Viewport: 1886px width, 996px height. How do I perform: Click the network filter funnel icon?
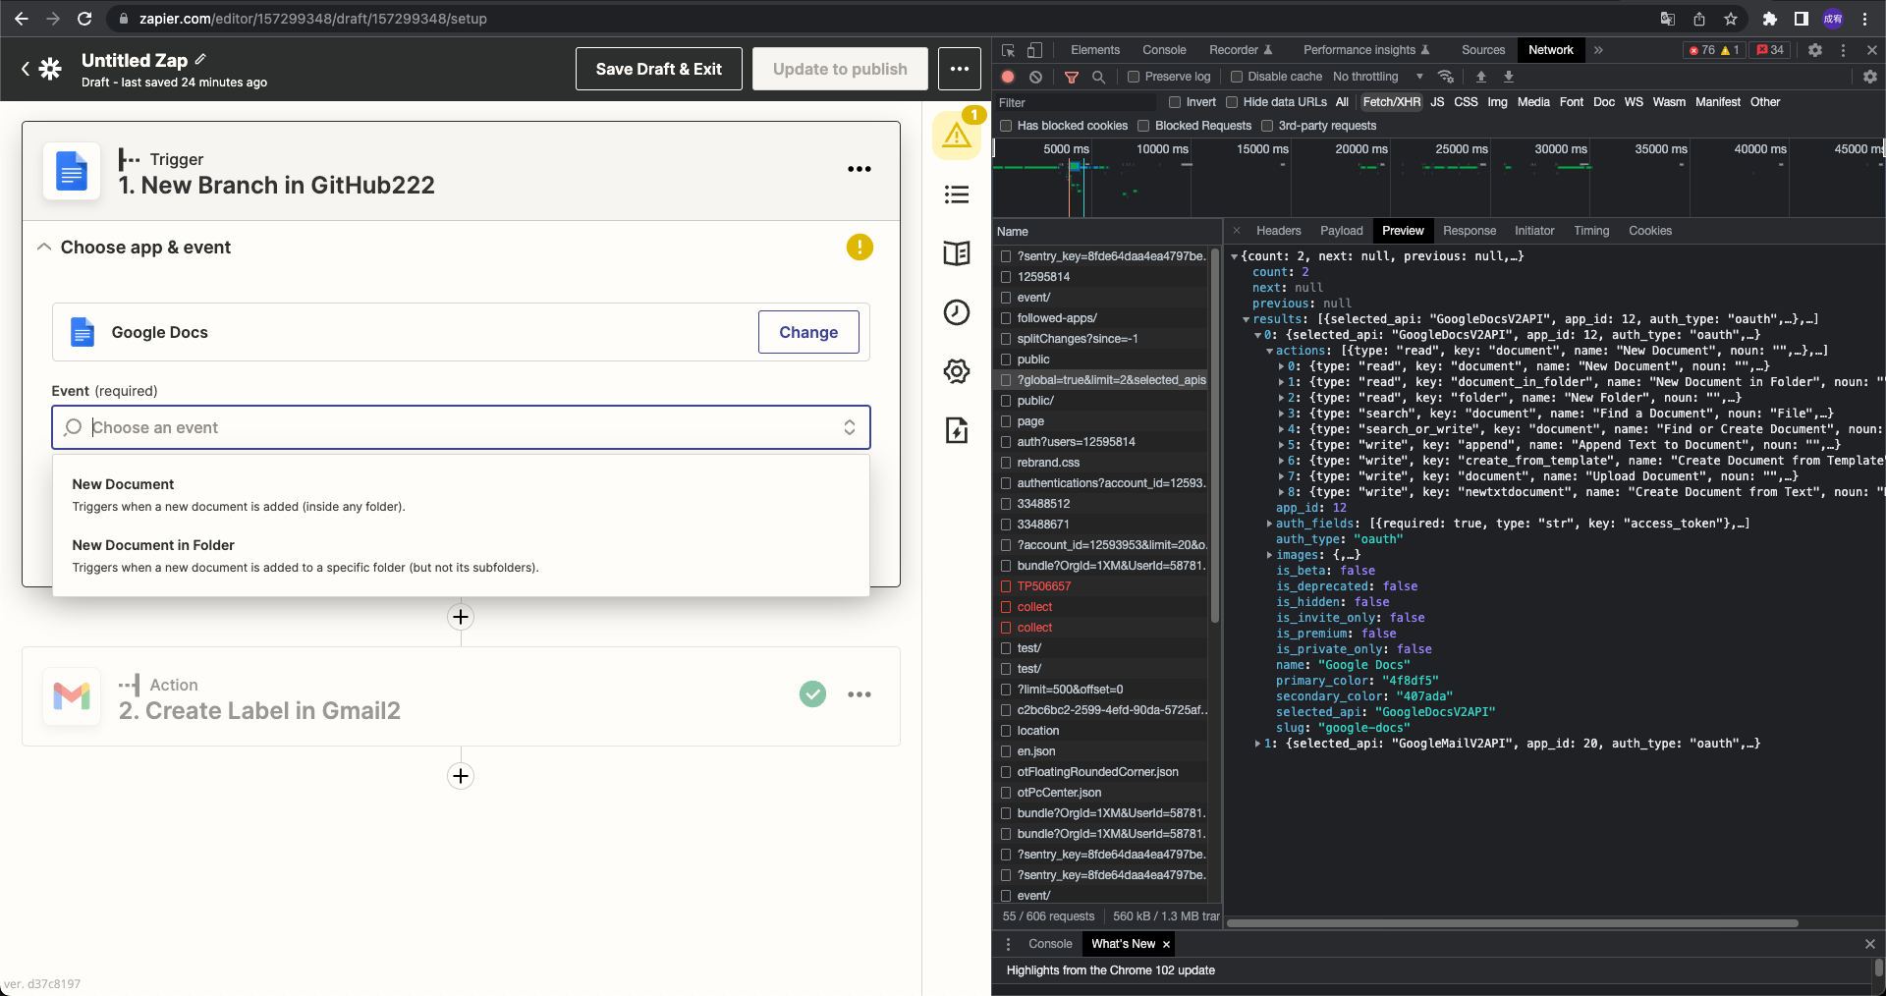[1072, 77]
